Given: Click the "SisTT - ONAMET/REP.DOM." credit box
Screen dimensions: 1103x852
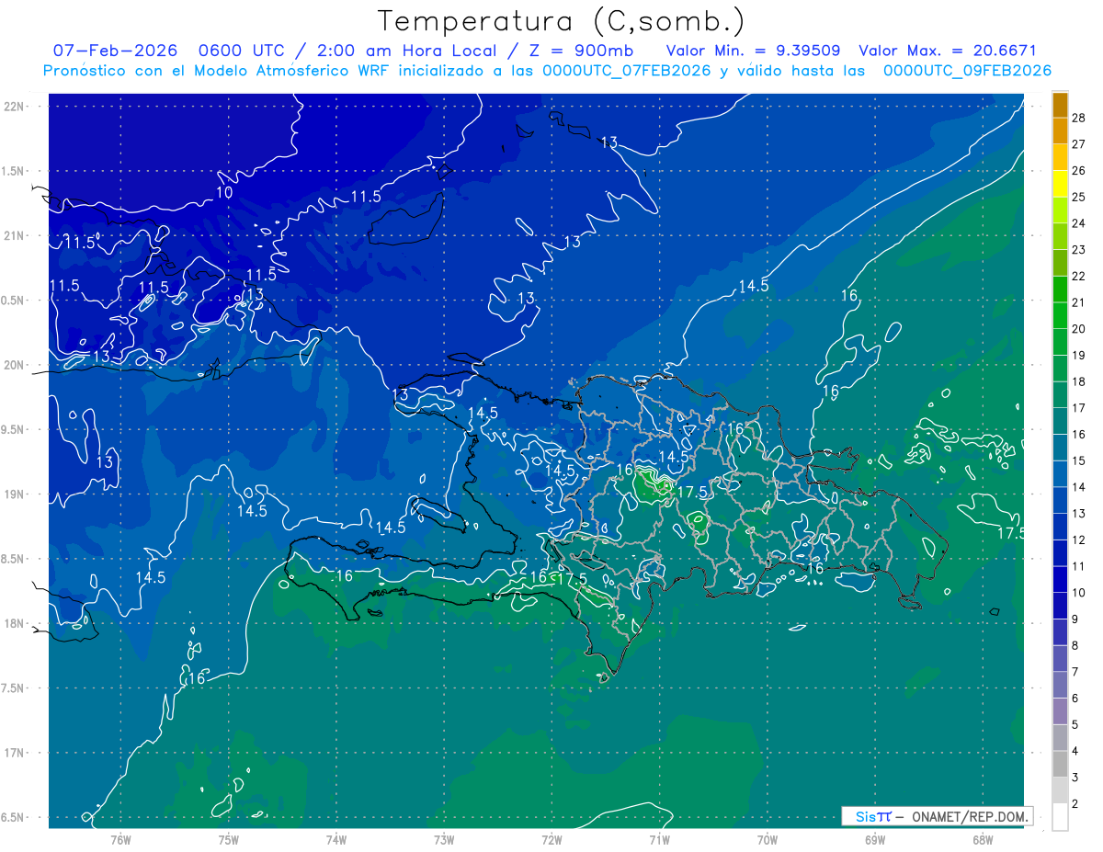Looking at the screenshot, I should (937, 816).
